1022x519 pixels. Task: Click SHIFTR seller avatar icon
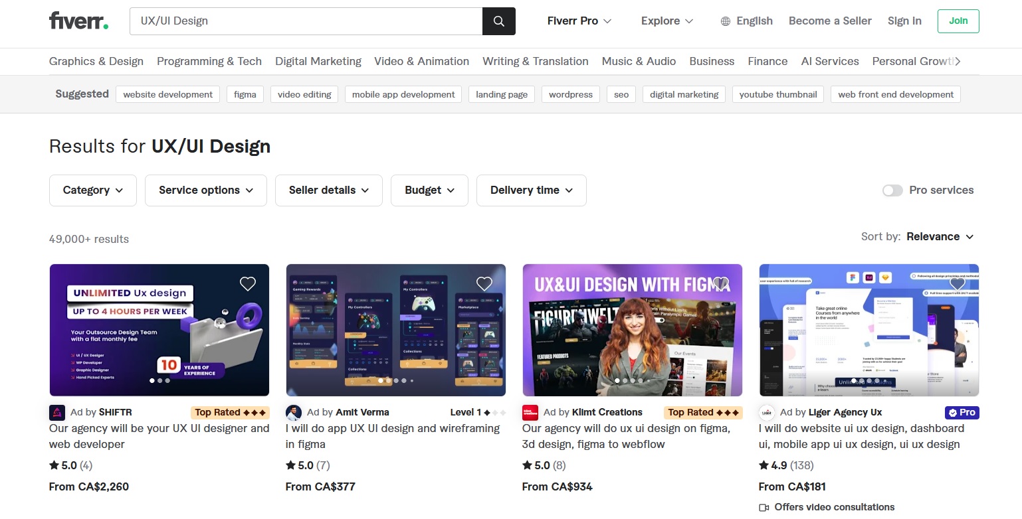[57, 412]
